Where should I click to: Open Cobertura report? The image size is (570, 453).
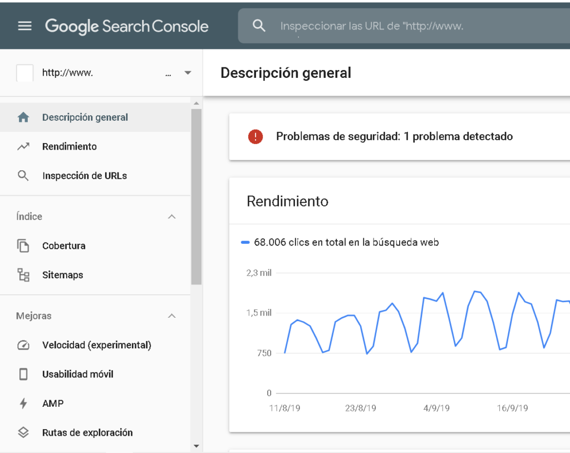(x=95, y=246)
